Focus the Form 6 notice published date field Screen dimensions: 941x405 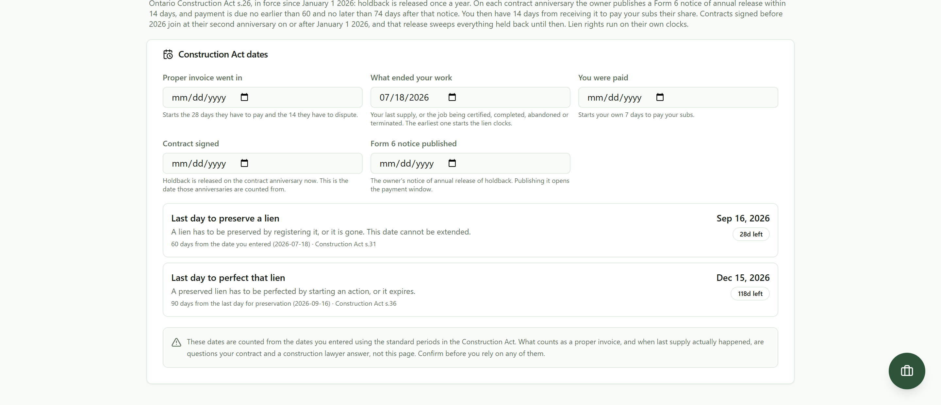[470, 163]
